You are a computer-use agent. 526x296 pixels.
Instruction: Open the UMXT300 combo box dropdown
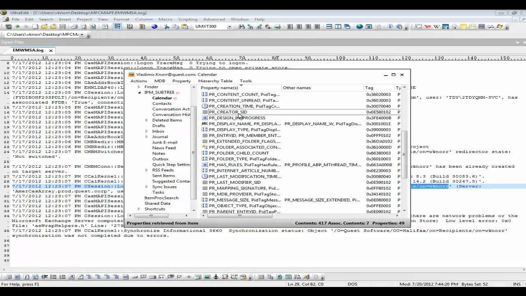tap(229, 27)
